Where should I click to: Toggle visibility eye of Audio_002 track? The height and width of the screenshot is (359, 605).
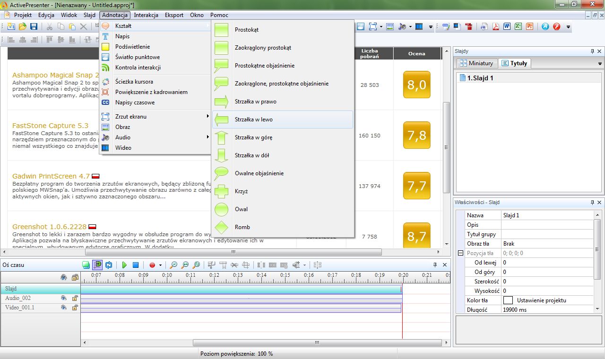[x=64, y=298]
